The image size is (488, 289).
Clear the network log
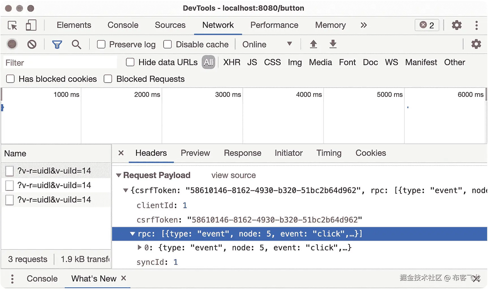[32, 44]
